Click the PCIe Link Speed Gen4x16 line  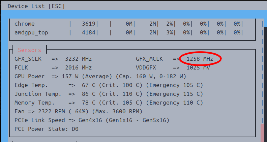tap(92, 120)
